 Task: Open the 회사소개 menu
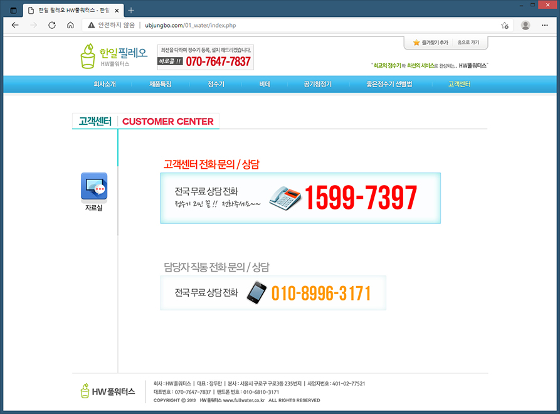pos(105,84)
